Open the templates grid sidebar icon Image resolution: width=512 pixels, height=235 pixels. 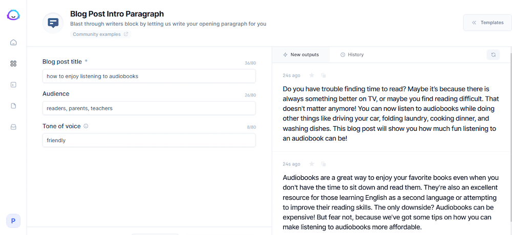tap(13, 63)
